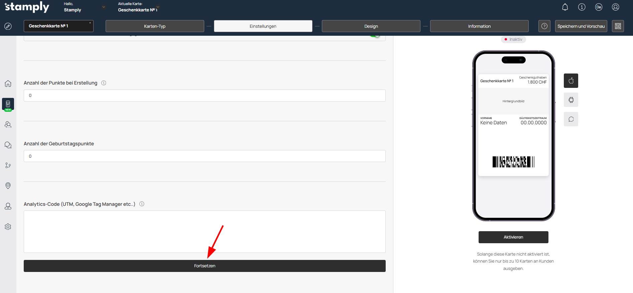Open the De language selector
This screenshot has height=293, width=633.
click(598, 7)
